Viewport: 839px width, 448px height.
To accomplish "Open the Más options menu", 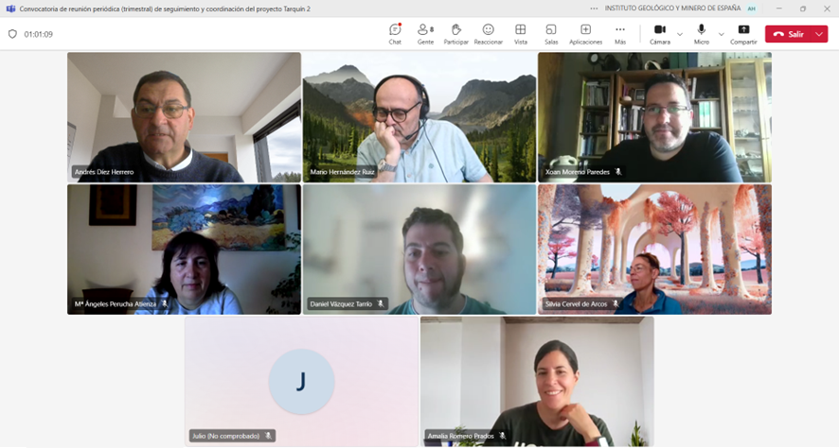I will point(620,33).
